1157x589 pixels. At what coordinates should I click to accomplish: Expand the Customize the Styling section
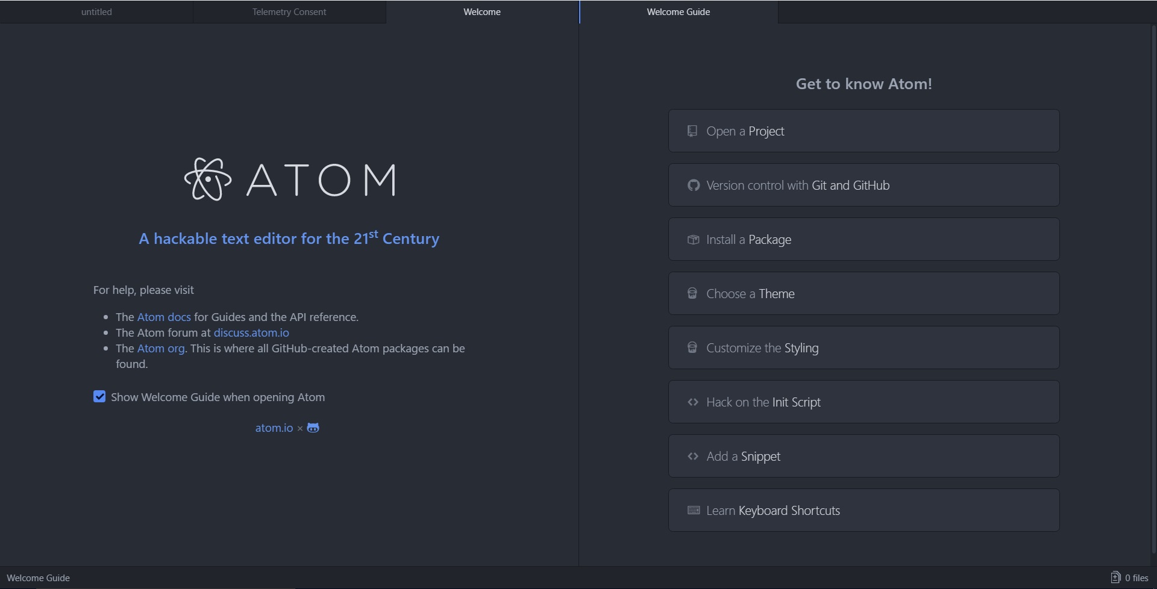(x=864, y=347)
